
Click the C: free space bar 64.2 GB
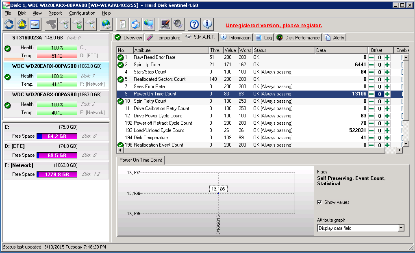click(57, 136)
